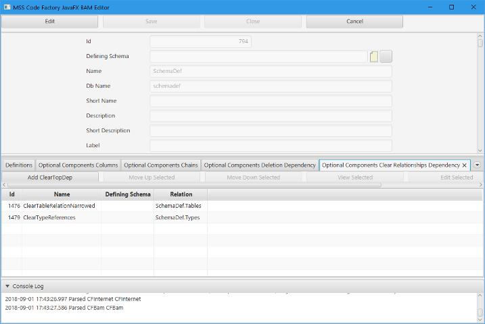Click the application icon in title bar
The height and width of the screenshot is (324, 485).
coord(7,7)
